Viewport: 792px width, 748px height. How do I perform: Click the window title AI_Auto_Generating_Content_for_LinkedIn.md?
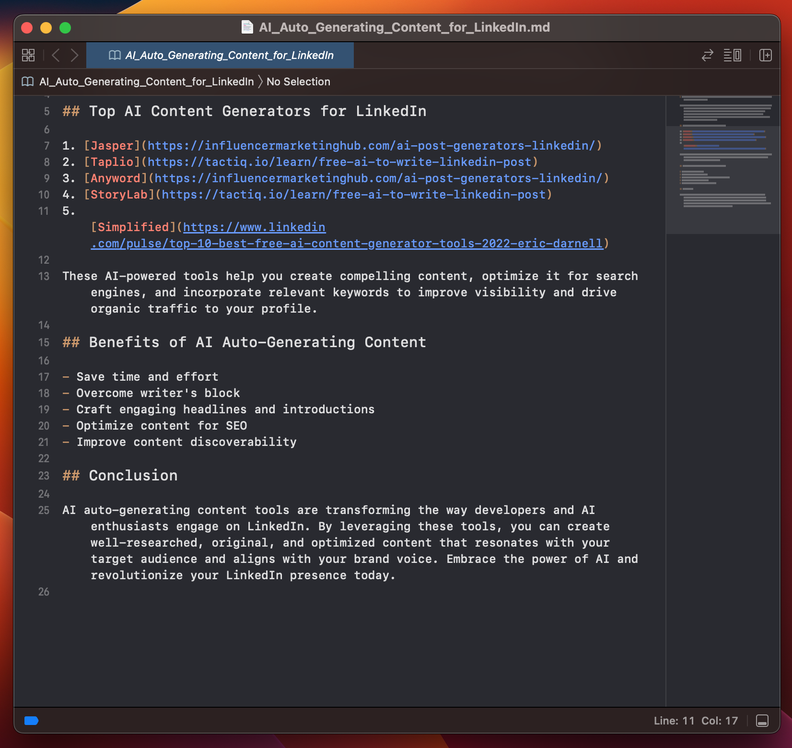[404, 27]
